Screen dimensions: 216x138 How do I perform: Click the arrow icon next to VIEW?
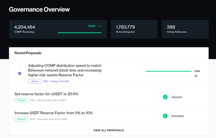99,26
